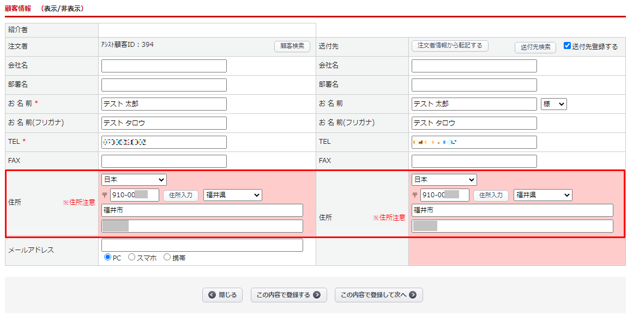
Task: Open the 送付先検索 search
Action: (x=535, y=47)
